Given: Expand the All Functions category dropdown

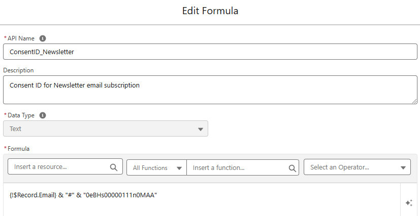Looking at the screenshot, I should click(156, 167).
